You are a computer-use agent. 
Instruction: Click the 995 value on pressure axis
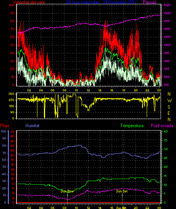166,53
